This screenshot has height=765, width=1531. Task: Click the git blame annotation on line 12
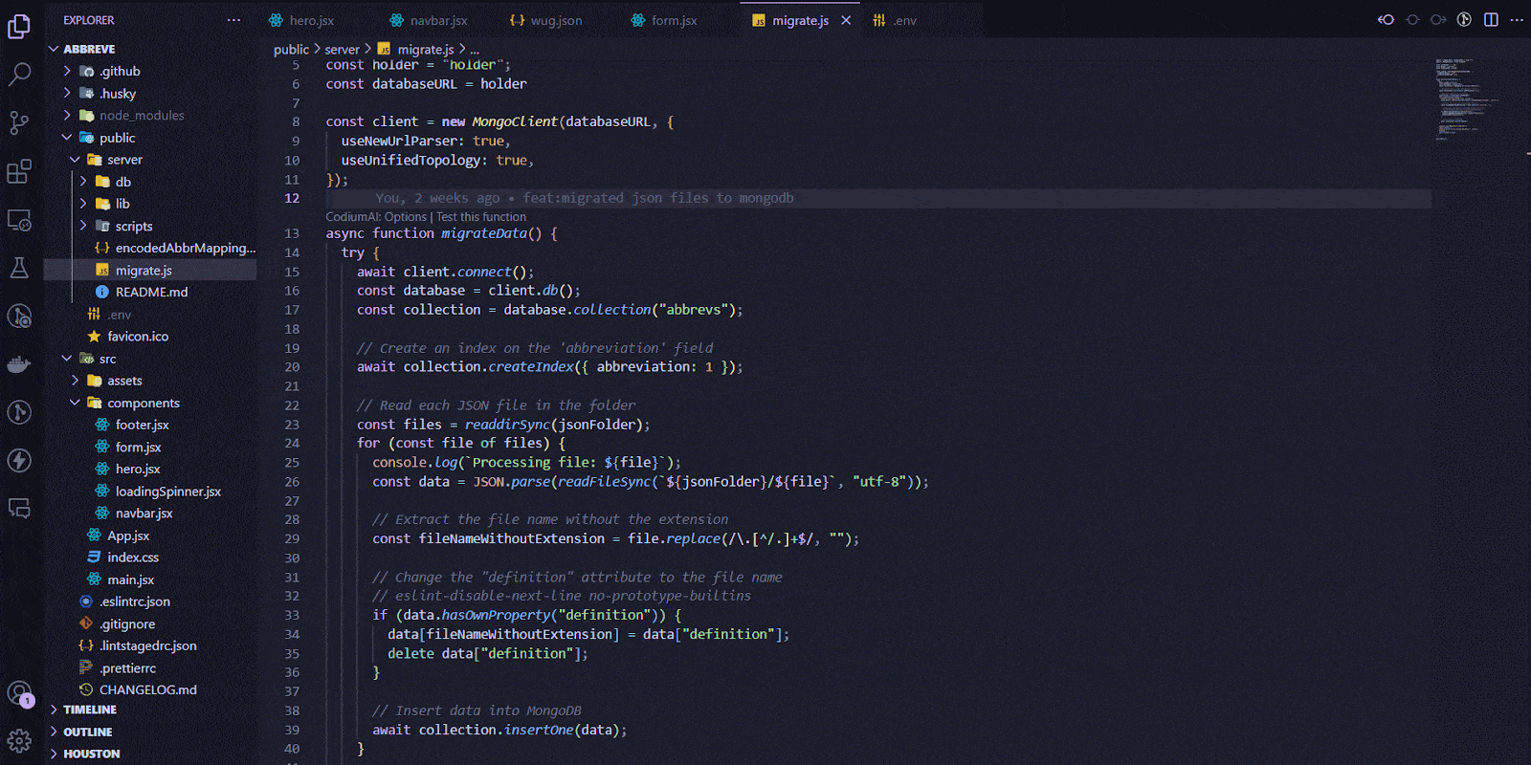click(x=584, y=199)
